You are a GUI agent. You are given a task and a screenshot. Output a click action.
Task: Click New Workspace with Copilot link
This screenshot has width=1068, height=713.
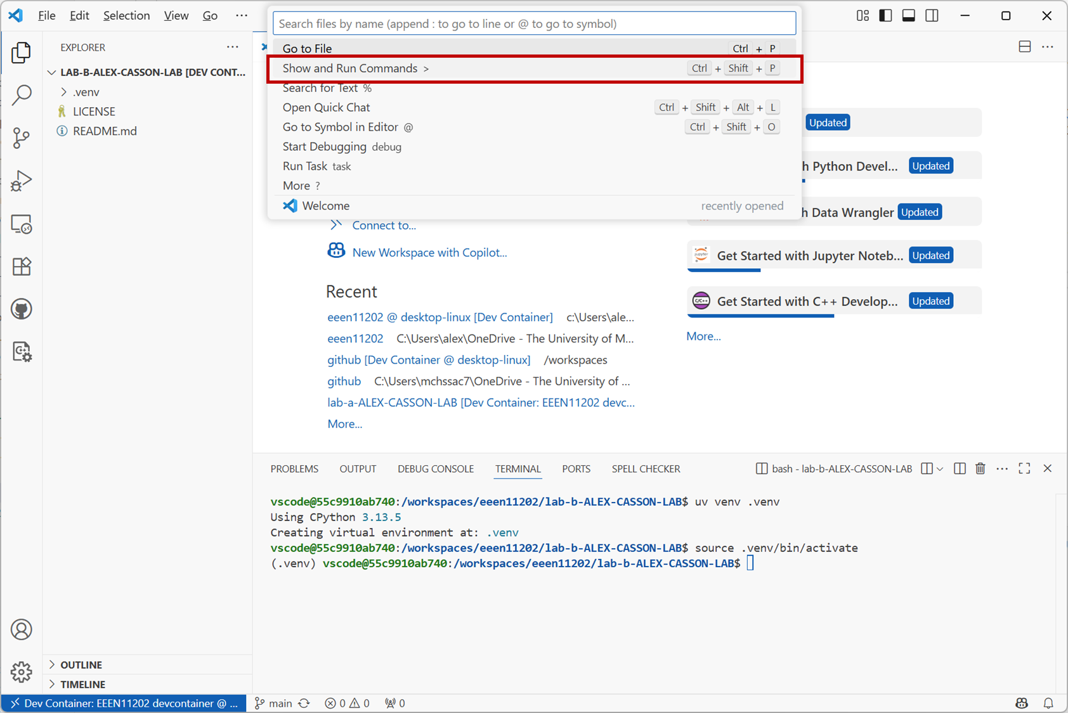(x=429, y=252)
